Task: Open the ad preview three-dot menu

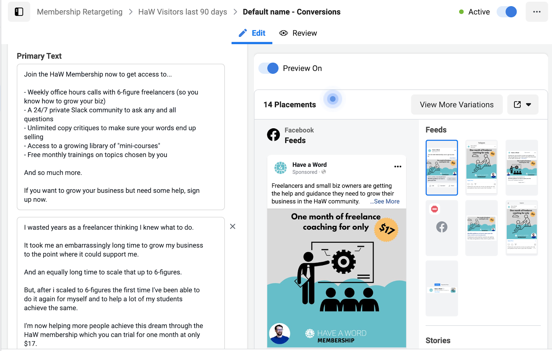Action: pos(398,167)
